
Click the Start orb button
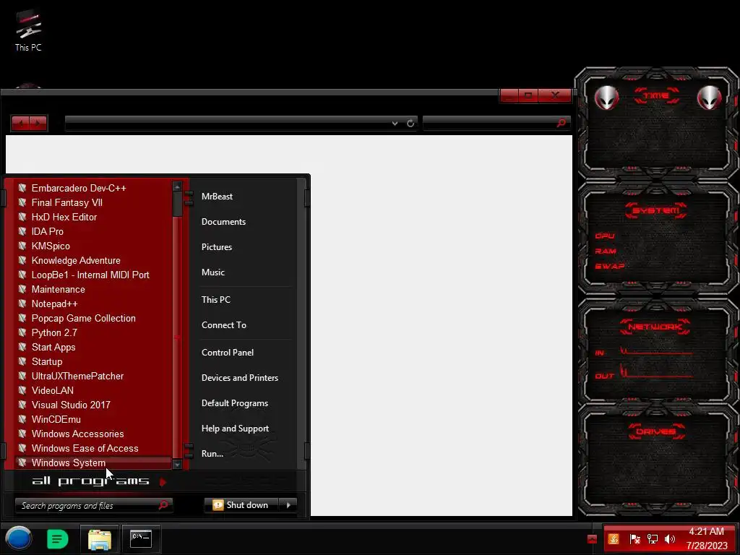18,538
